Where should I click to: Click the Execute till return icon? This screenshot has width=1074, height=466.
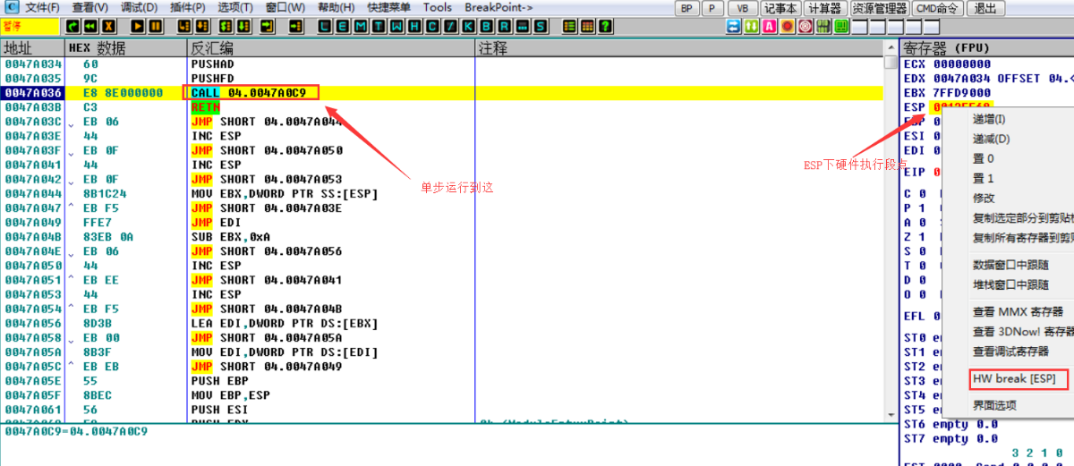(267, 26)
